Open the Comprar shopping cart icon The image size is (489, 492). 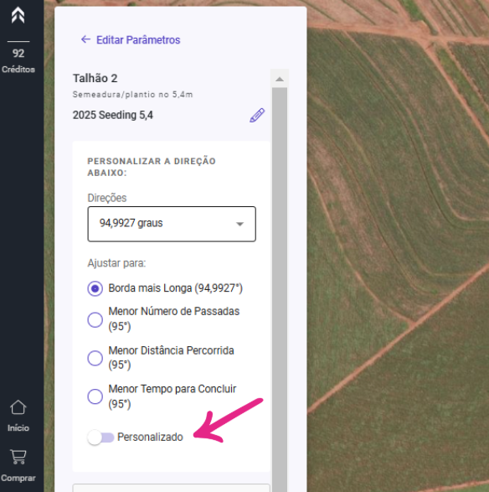(x=18, y=457)
